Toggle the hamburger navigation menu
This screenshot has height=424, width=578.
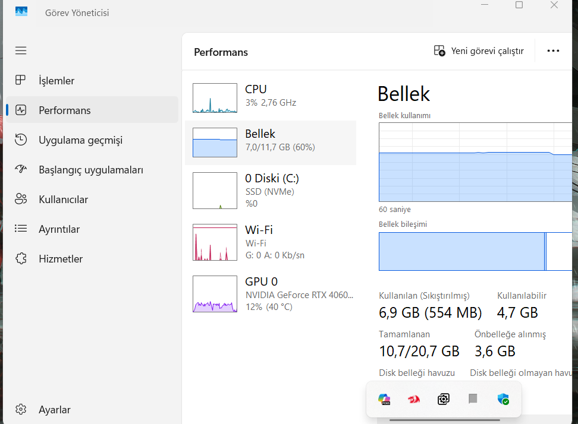click(x=21, y=50)
